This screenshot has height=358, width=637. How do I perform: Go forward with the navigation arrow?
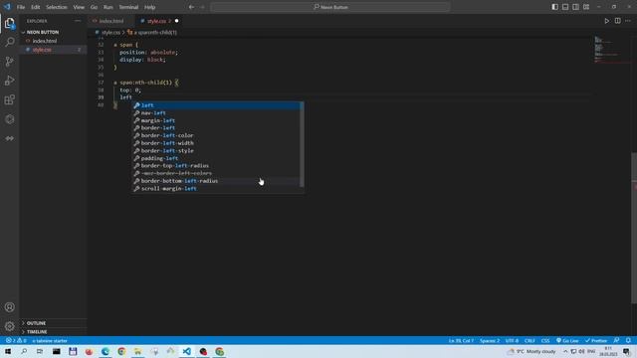click(202, 7)
